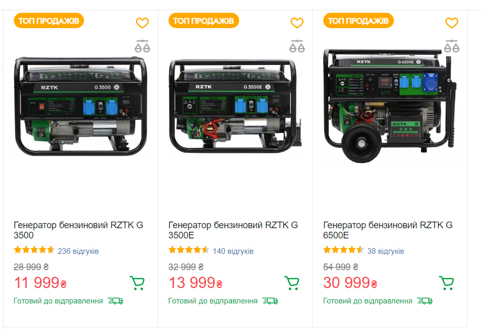Open the RZTK G 6500E product image
Viewport: 482px width, 329px height.
point(390,106)
